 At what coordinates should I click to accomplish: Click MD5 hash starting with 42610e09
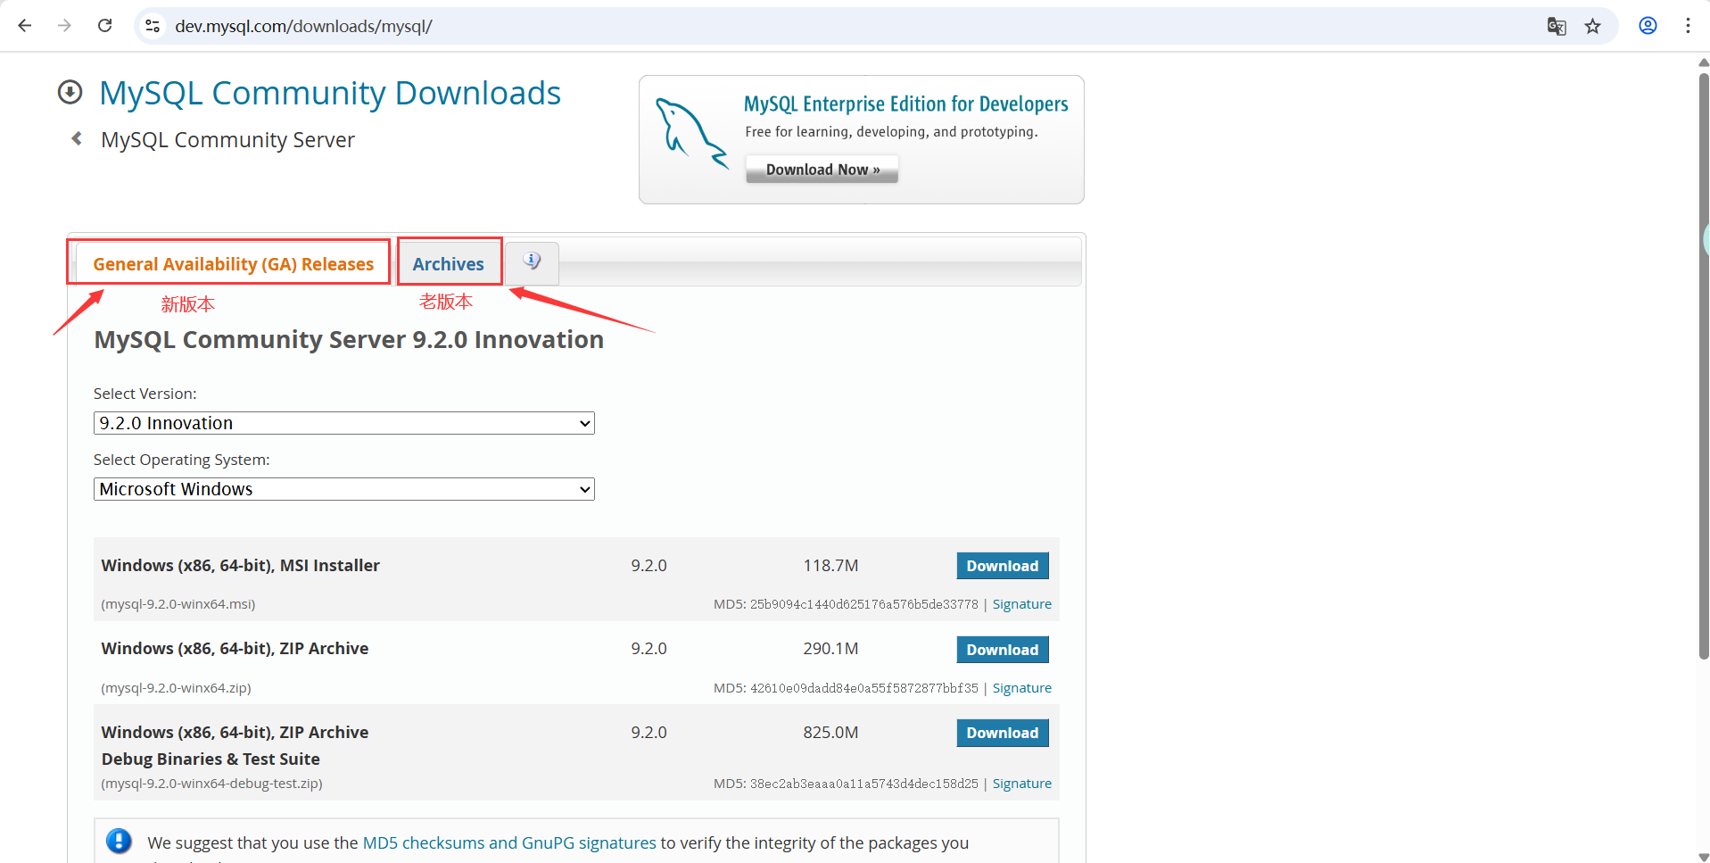click(x=864, y=688)
